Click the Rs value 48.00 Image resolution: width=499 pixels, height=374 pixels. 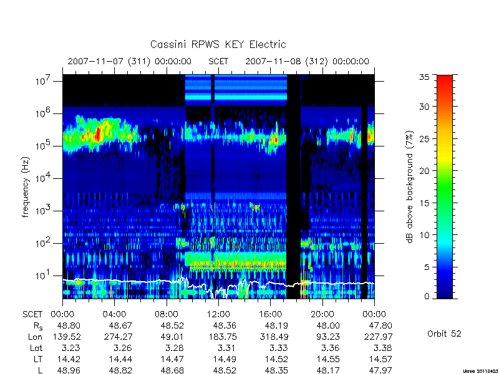328,326
